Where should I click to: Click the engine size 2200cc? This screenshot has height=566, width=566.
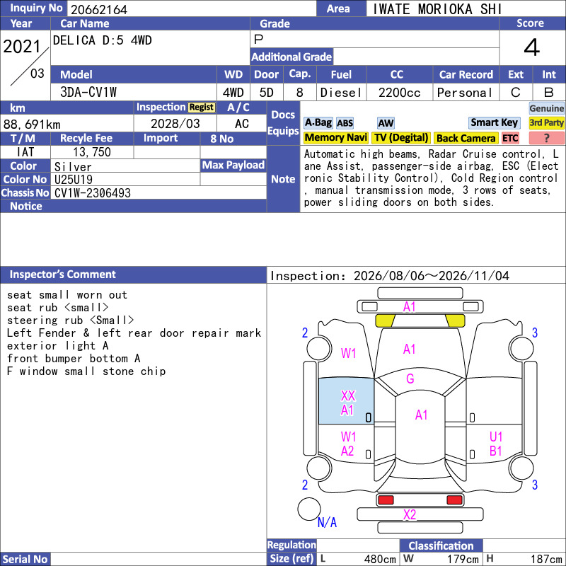(399, 93)
